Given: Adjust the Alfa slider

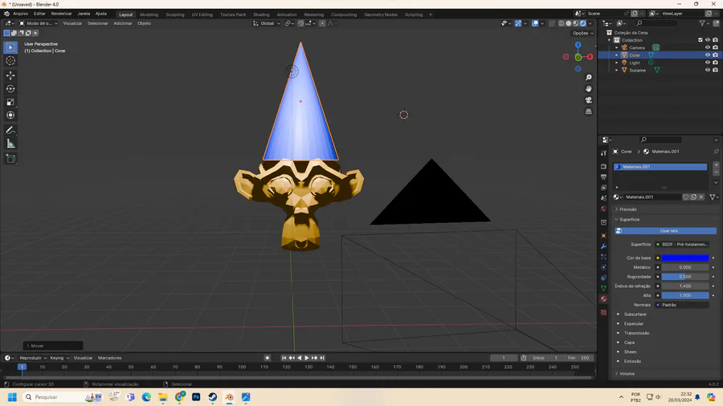Looking at the screenshot, I should pyautogui.click(x=685, y=295).
